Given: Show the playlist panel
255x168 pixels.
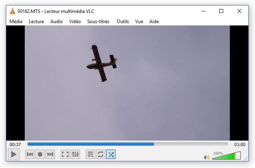Looking at the screenshot, I should pos(90,154).
